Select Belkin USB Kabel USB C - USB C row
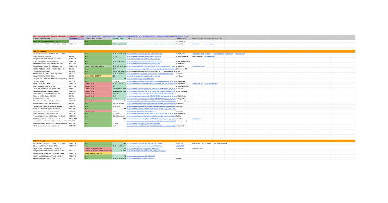This screenshot has width=388, height=203. (50, 158)
